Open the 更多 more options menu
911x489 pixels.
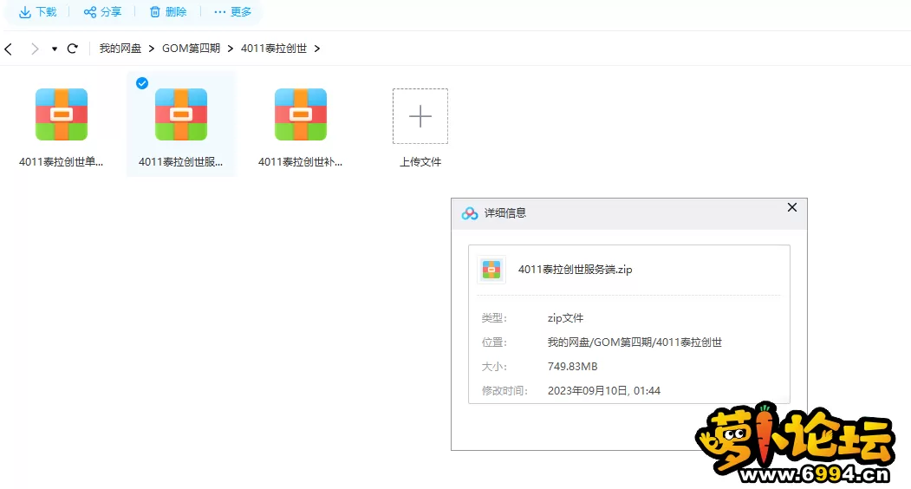point(232,11)
